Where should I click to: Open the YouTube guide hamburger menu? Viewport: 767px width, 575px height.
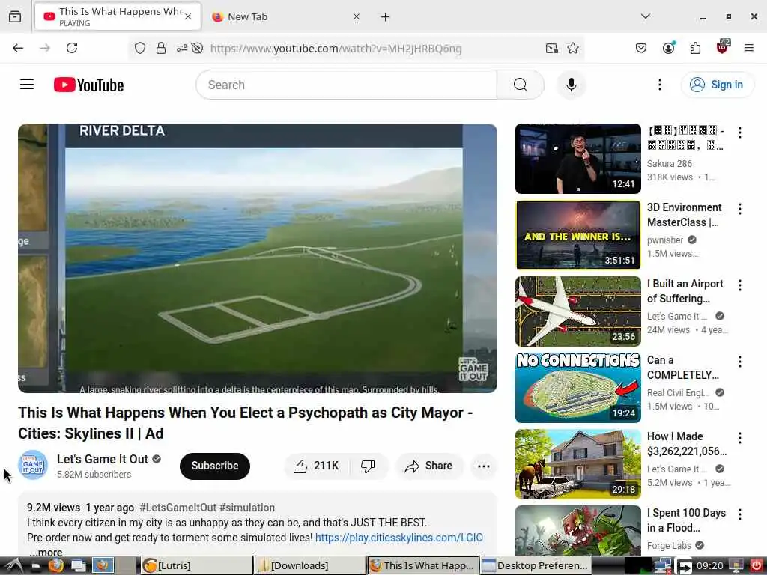27,85
